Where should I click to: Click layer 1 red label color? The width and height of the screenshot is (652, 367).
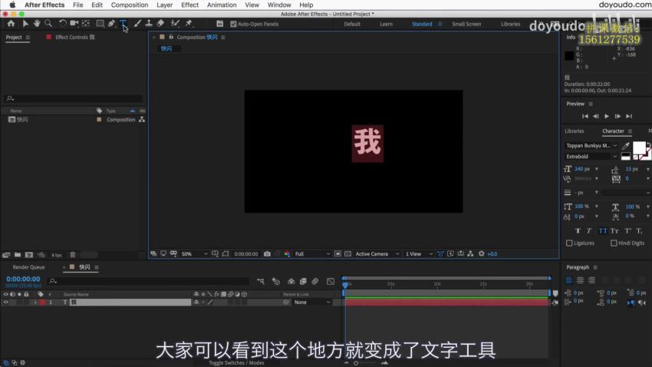coord(42,303)
